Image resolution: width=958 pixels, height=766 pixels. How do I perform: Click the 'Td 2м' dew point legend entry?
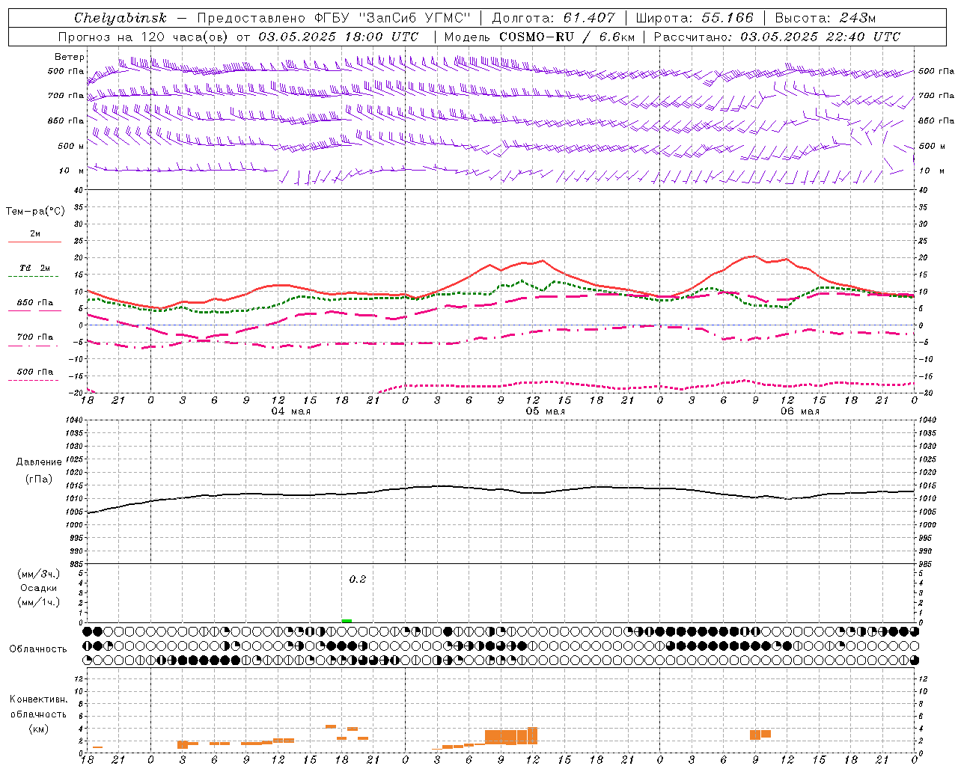coord(34,268)
